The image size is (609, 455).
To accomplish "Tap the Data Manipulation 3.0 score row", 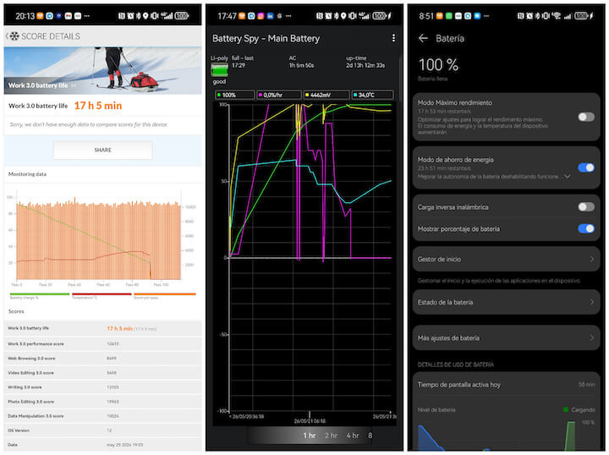I will click(x=102, y=415).
